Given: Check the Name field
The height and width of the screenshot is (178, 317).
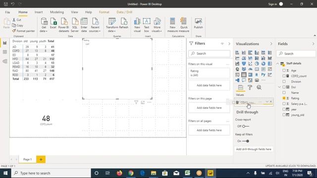Looking at the screenshot, I should 284,92.
